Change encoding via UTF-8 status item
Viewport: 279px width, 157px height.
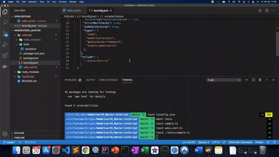click(215, 142)
